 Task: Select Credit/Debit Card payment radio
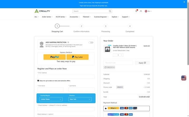106,115
